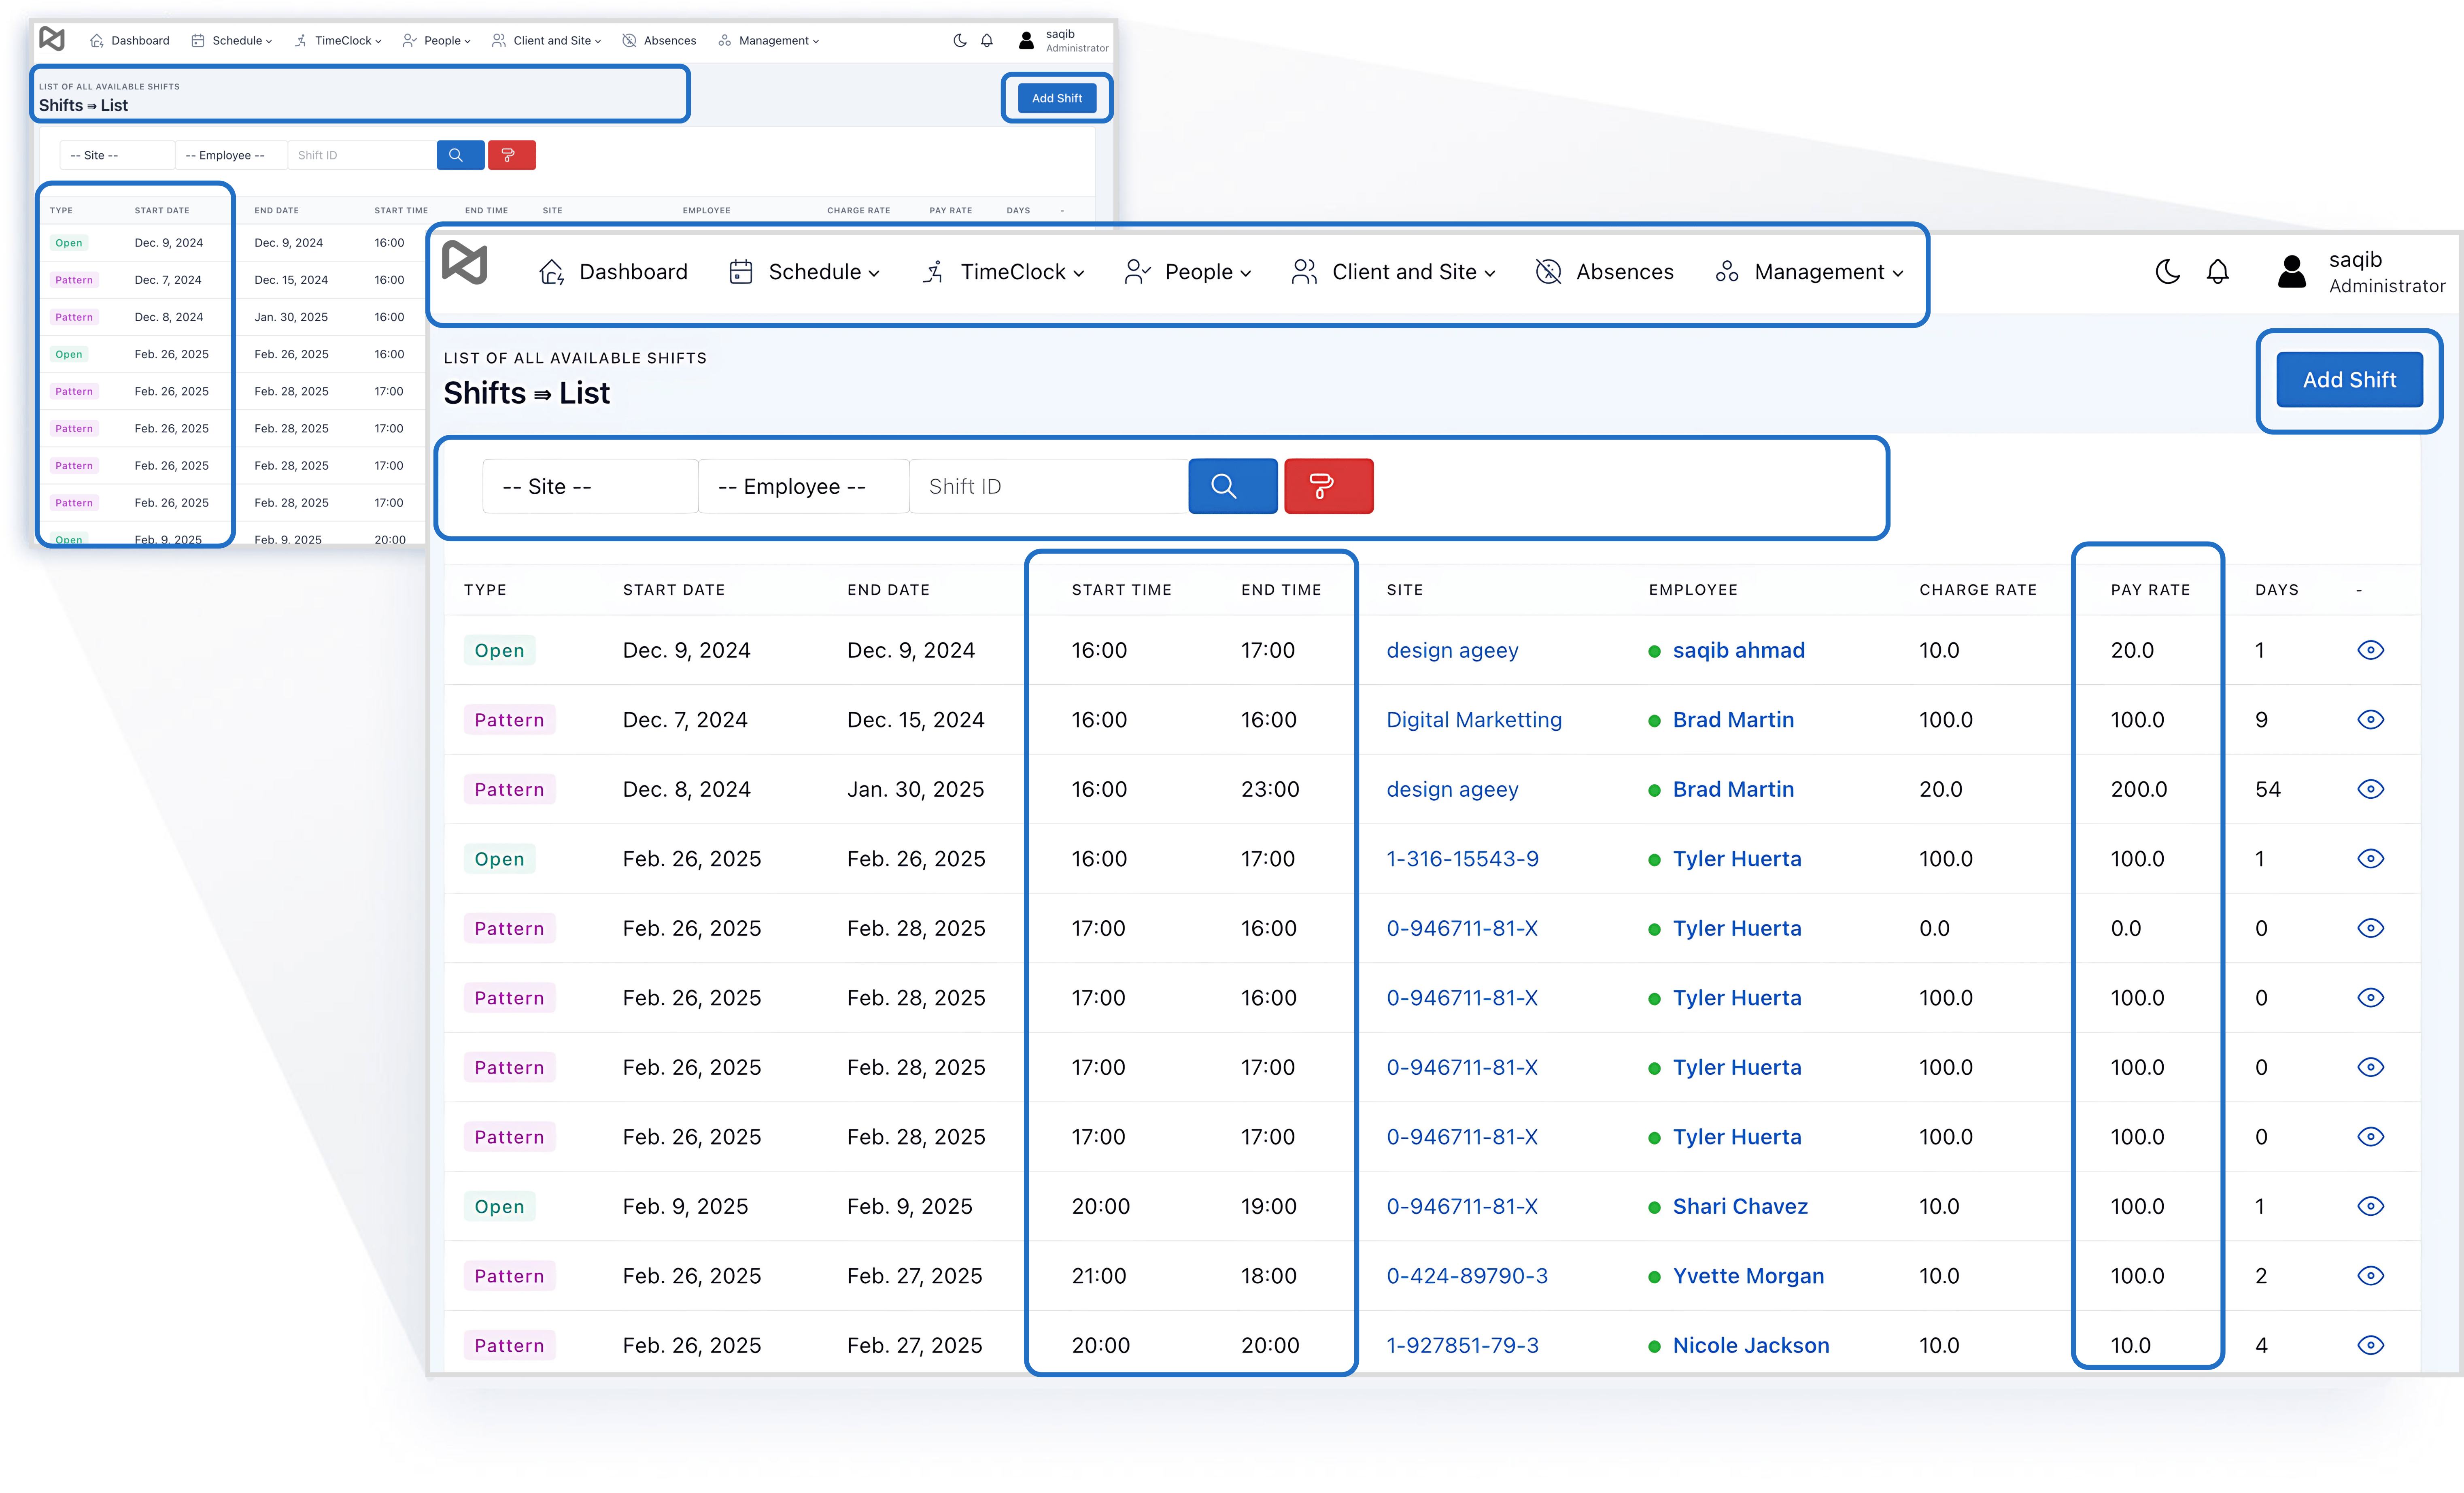2464x1493 pixels.
Task: View the Nicole Jackson shift eye icon
Action: click(2370, 1345)
